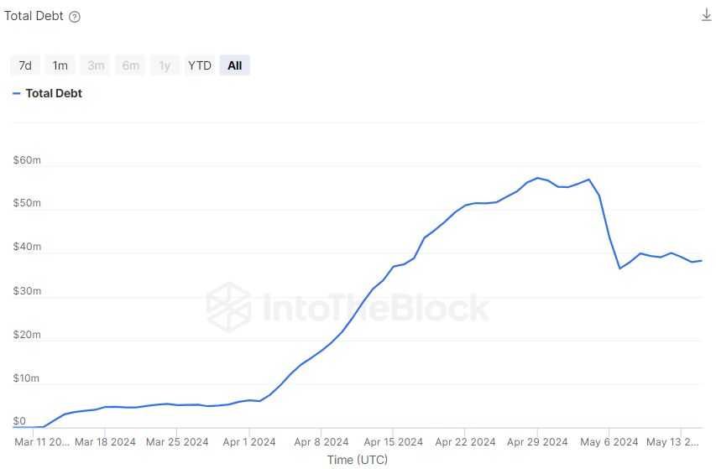Image resolution: width=716 pixels, height=469 pixels.
Task: Click the IntoTheBlock watermark text
Action: (x=375, y=307)
